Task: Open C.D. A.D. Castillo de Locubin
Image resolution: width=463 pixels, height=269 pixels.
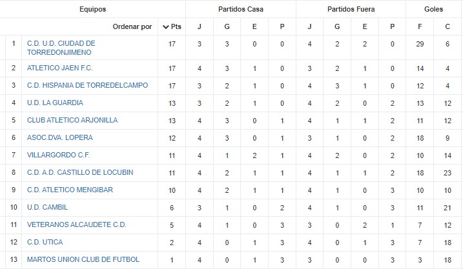Action: click(x=80, y=172)
